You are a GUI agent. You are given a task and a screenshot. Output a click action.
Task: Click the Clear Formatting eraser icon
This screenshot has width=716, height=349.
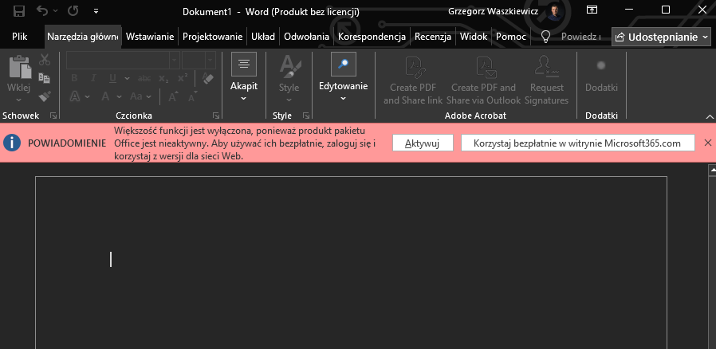coord(208,78)
